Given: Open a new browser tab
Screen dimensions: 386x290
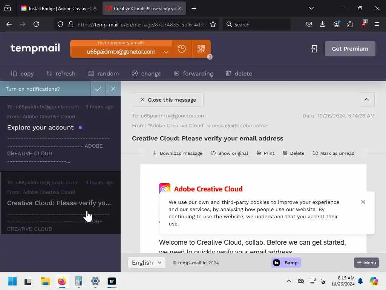Looking at the screenshot, I should [x=194, y=9].
